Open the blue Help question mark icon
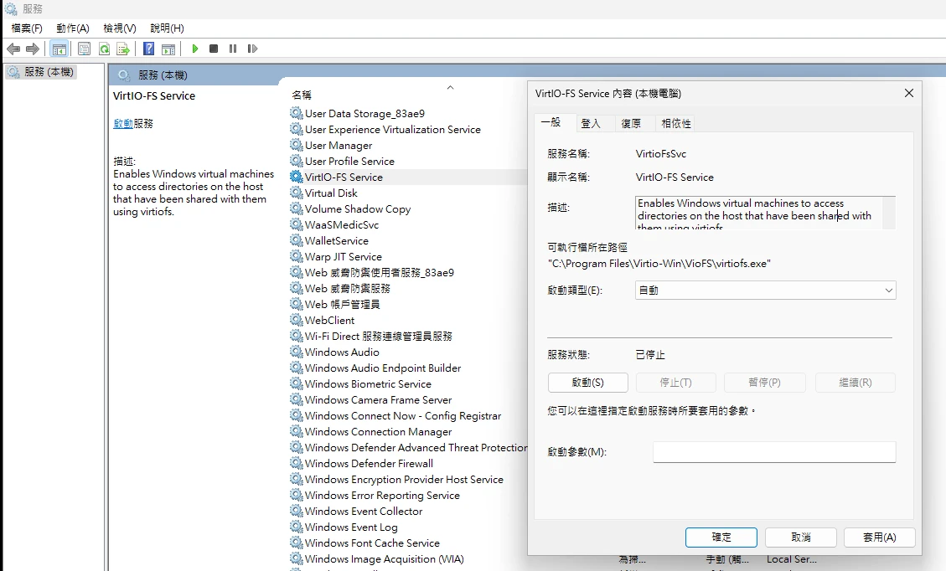 148,49
